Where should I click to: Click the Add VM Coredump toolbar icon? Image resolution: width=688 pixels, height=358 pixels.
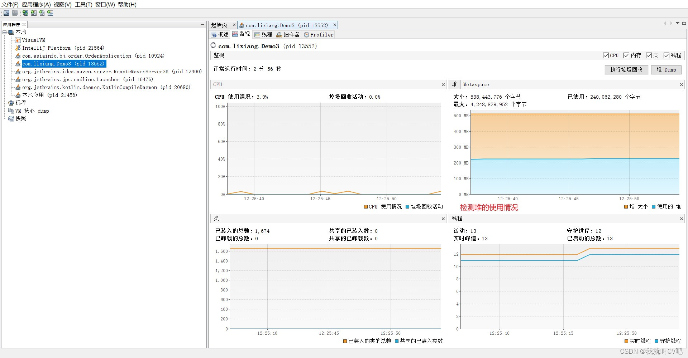point(42,13)
